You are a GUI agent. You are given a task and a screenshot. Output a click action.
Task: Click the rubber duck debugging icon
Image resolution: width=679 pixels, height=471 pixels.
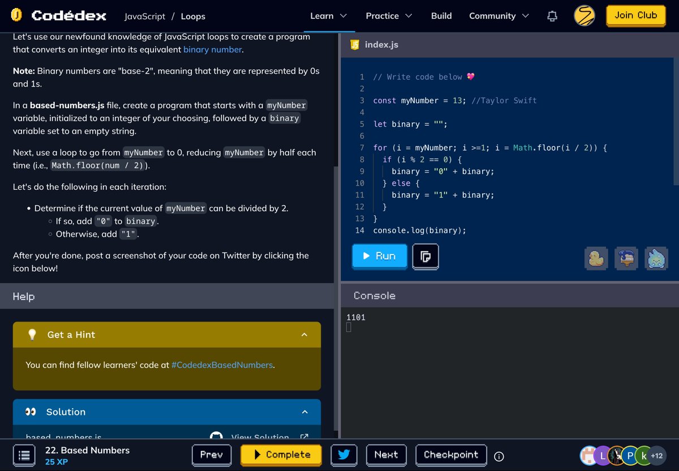coord(596,258)
